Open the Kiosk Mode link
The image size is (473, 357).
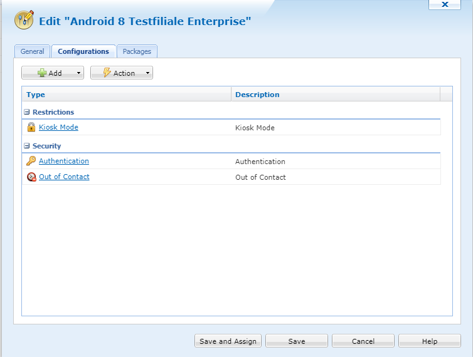tap(58, 127)
